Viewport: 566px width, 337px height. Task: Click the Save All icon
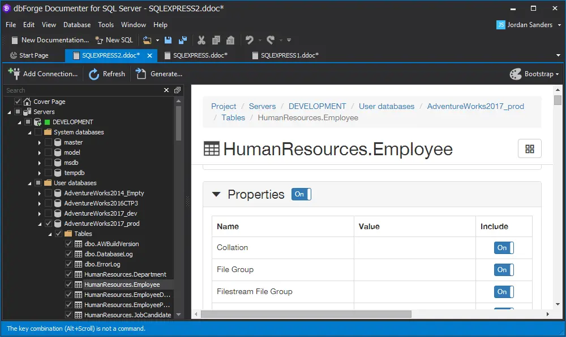click(x=182, y=40)
